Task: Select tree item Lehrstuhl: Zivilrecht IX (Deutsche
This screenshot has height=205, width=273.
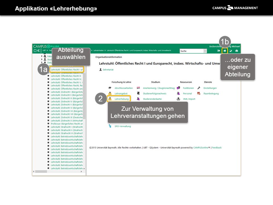Action: click(x=67, y=117)
